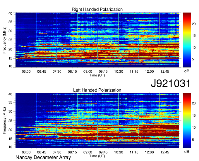Click the upper plot's color scale bar

(x=187, y=40)
